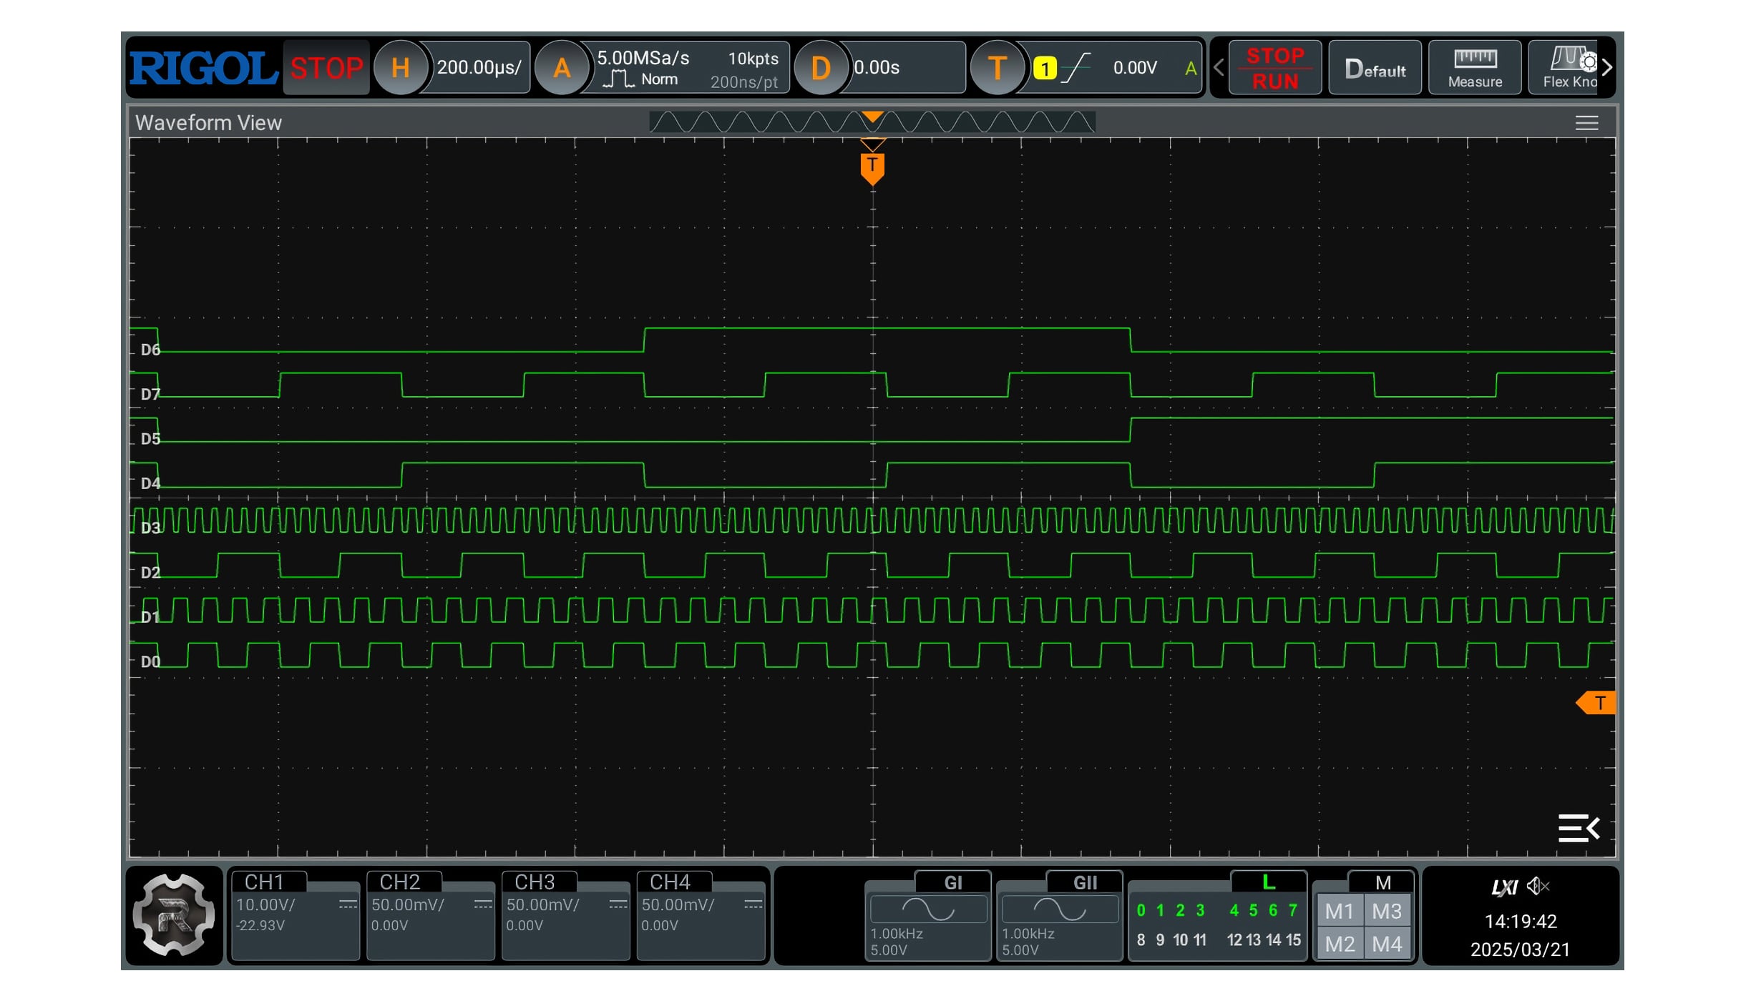Image resolution: width=1746 pixels, height=1001 pixels.
Task: Click the CH4 coupling icon
Action: tap(753, 905)
